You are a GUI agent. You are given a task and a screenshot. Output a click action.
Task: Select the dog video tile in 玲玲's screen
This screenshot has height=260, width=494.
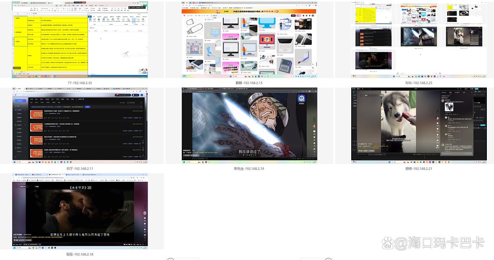pos(464,37)
